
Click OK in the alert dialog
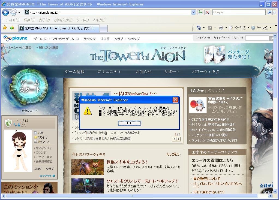point(129,123)
